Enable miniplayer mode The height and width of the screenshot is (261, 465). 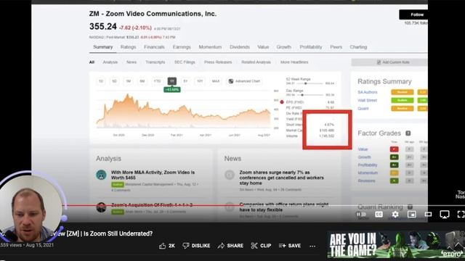click(412, 215)
